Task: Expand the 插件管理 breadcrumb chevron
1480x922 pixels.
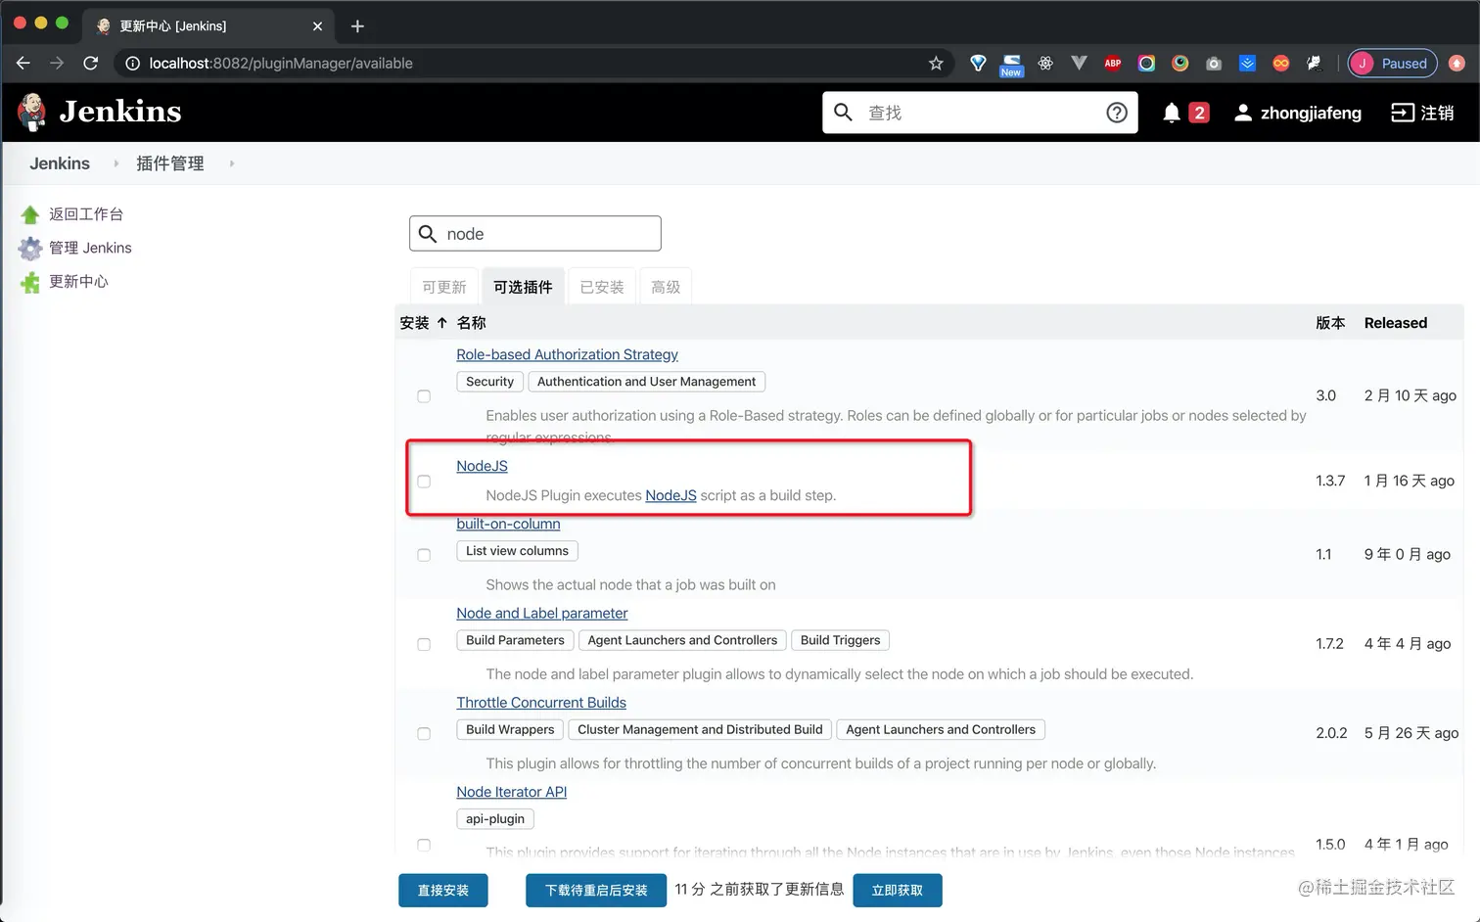Action: click(x=231, y=163)
